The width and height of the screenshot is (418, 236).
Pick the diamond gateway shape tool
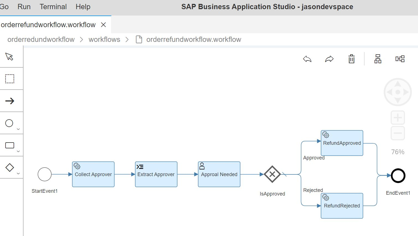pos(10,168)
